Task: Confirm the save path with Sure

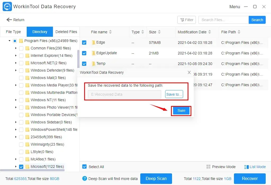Action: (181, 111)
